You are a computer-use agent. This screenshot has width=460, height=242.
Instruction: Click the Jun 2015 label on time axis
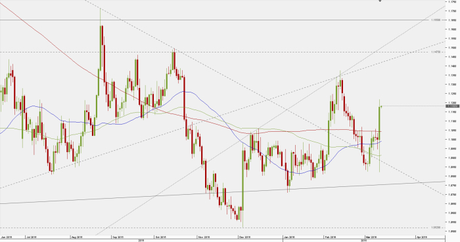[x=7, y=237]
